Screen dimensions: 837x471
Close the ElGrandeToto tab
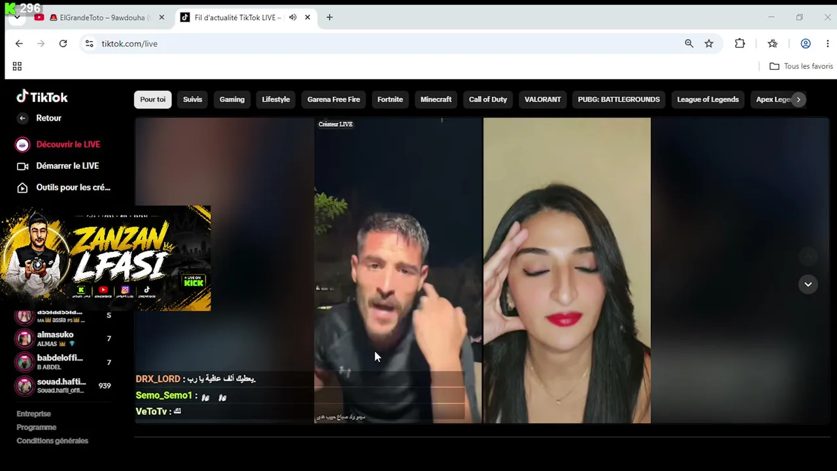(162, 18)
